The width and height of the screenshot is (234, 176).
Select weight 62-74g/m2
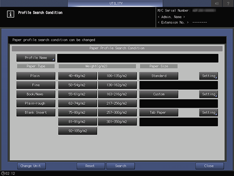(x=77, y=103)
